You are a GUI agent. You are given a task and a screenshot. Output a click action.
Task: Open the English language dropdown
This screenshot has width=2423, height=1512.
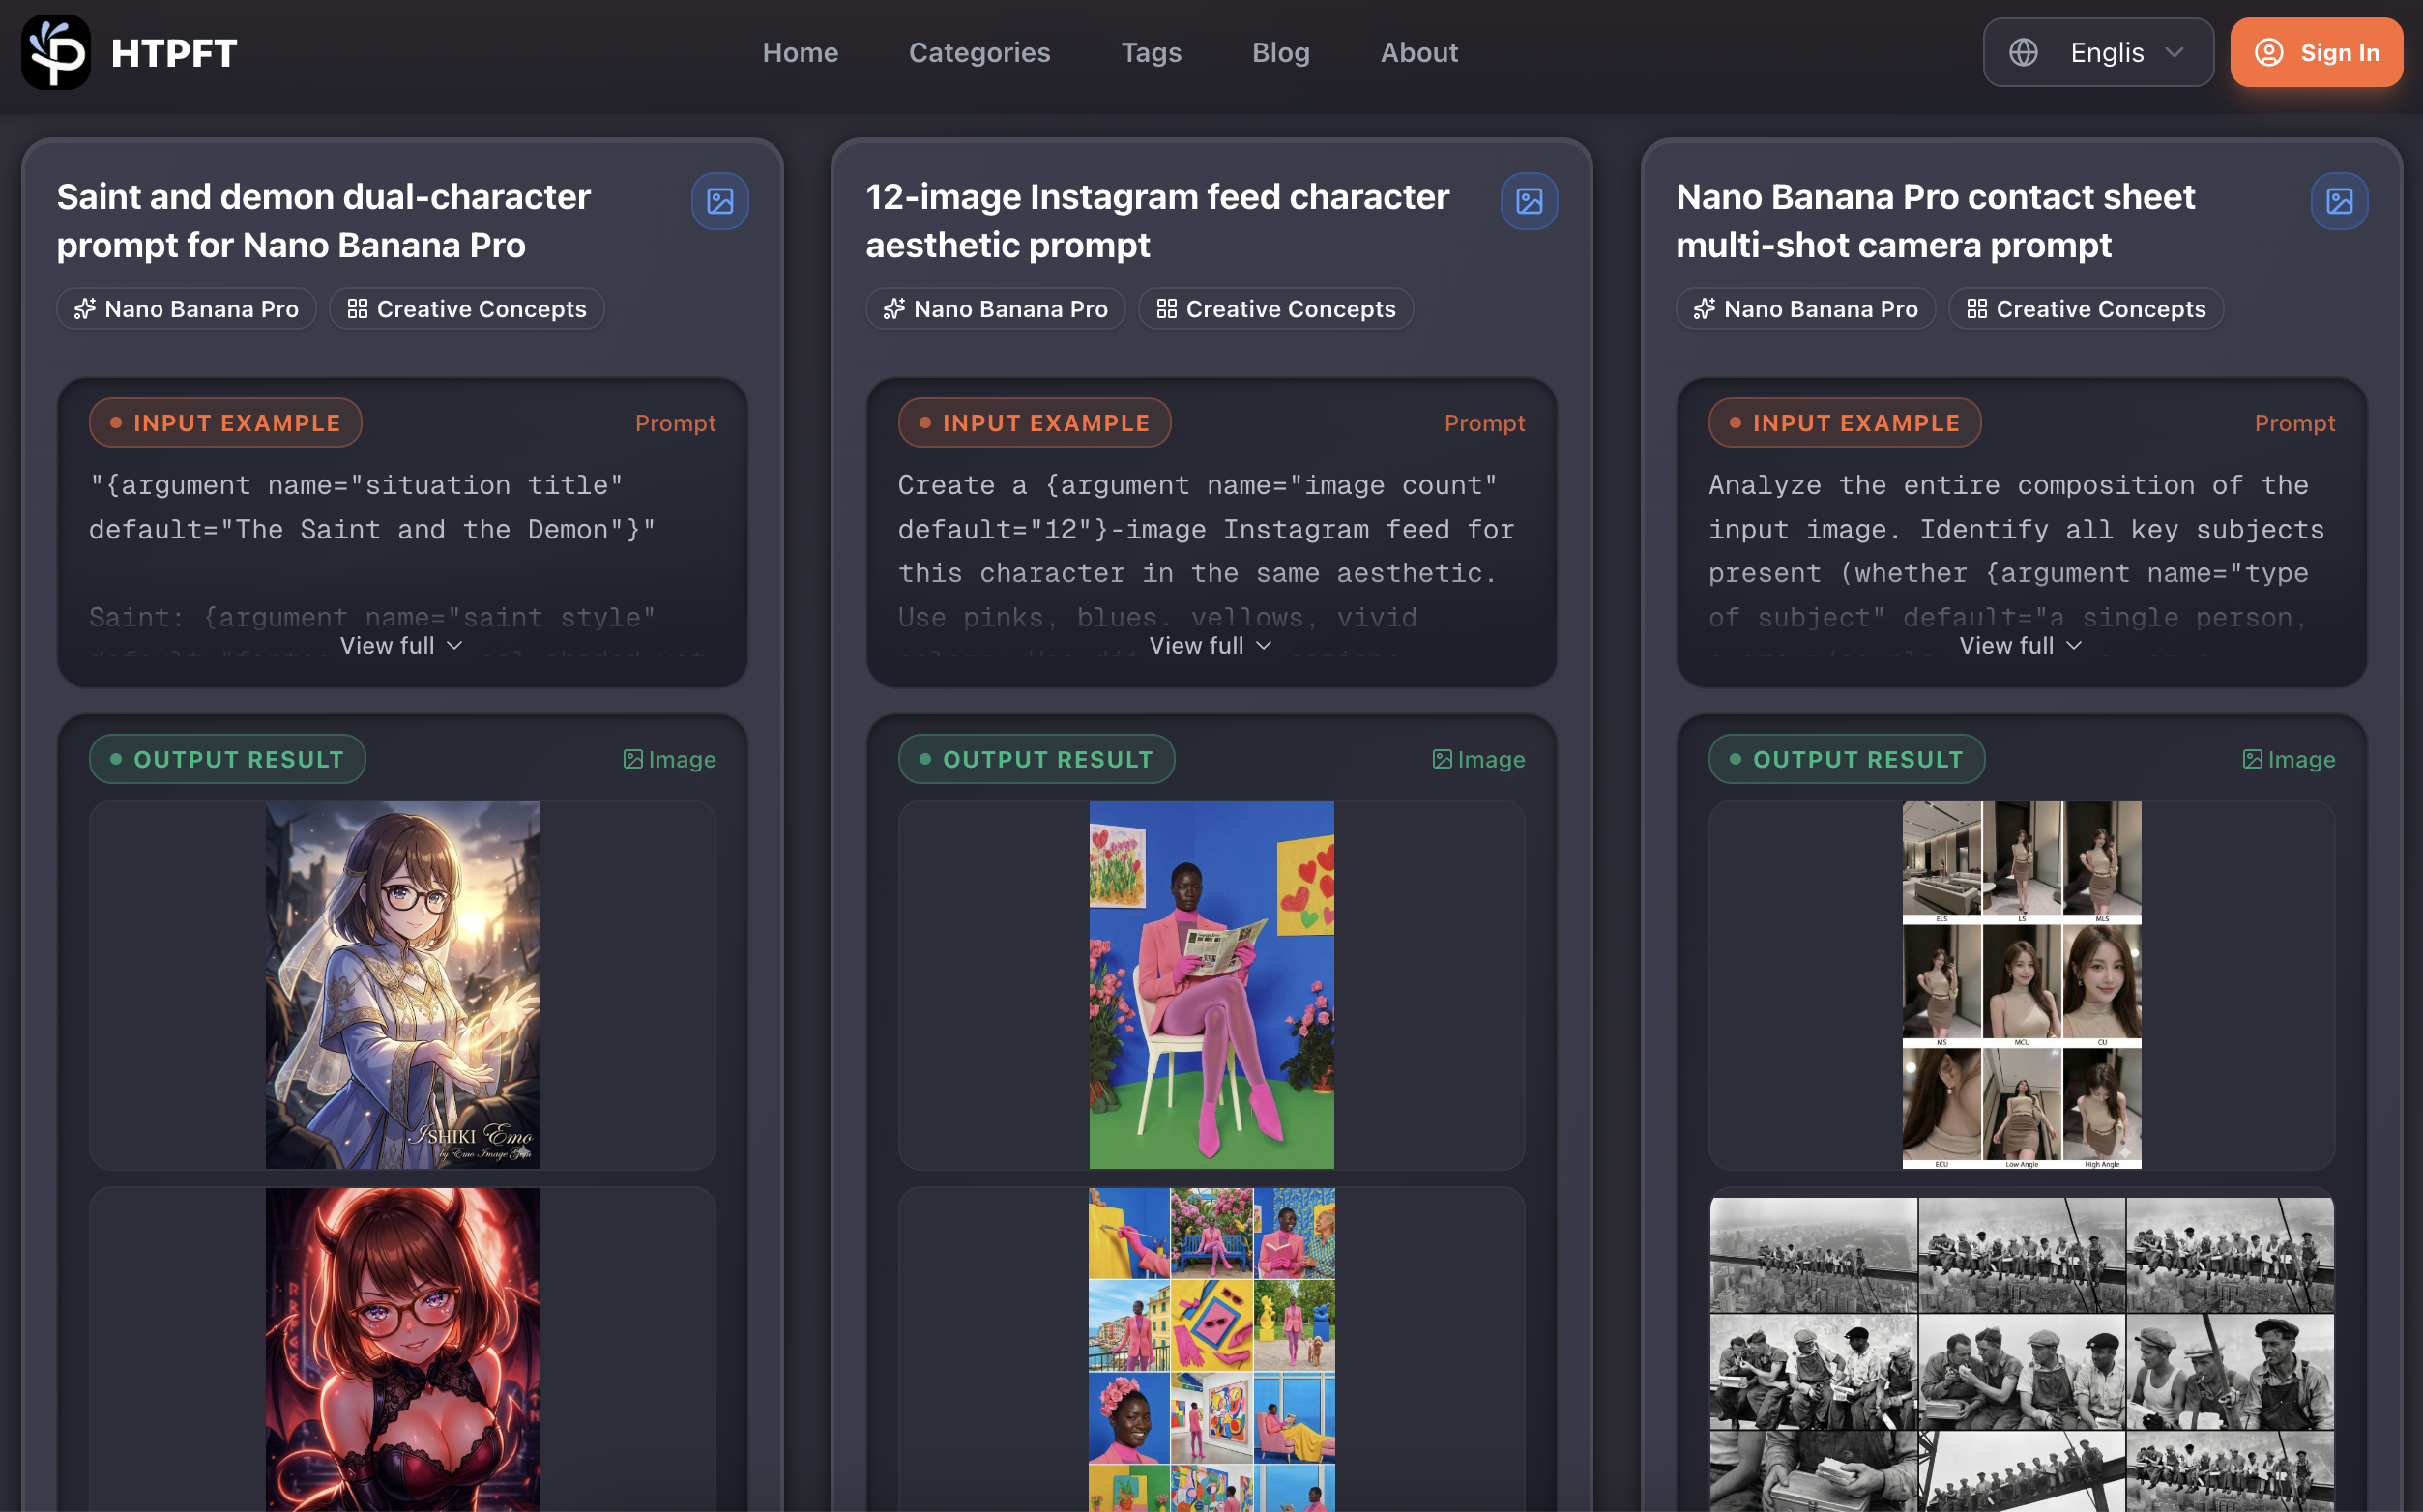2098,52
